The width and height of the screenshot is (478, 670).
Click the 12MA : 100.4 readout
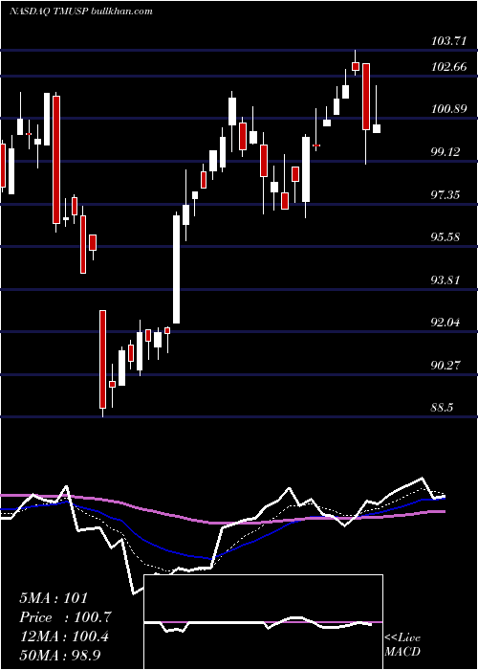pyautogui.click(x=64, y=636)
